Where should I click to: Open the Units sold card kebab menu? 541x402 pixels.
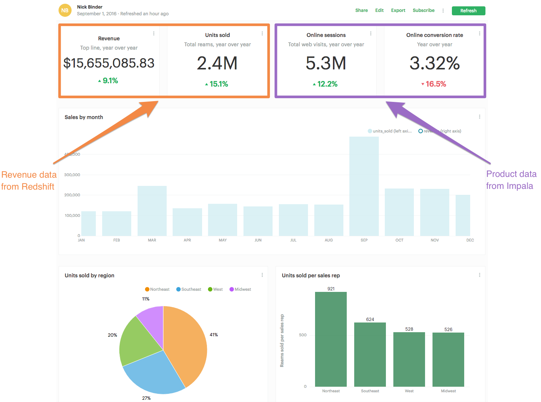262,34
